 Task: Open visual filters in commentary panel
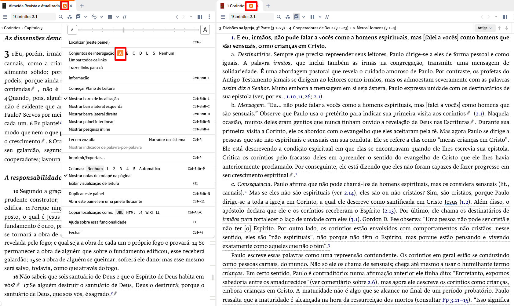[x=287, y=17]
